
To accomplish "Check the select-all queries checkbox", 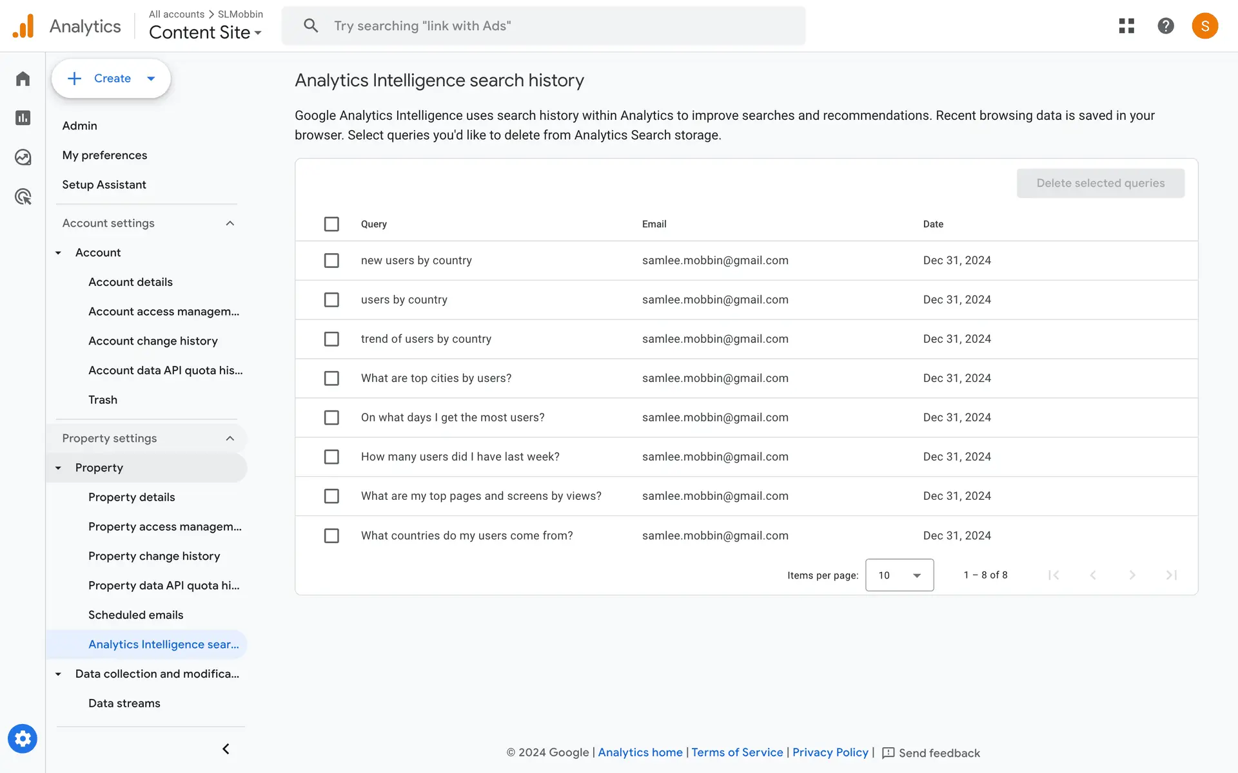I will pyautogui.click(x=331, y=224).
